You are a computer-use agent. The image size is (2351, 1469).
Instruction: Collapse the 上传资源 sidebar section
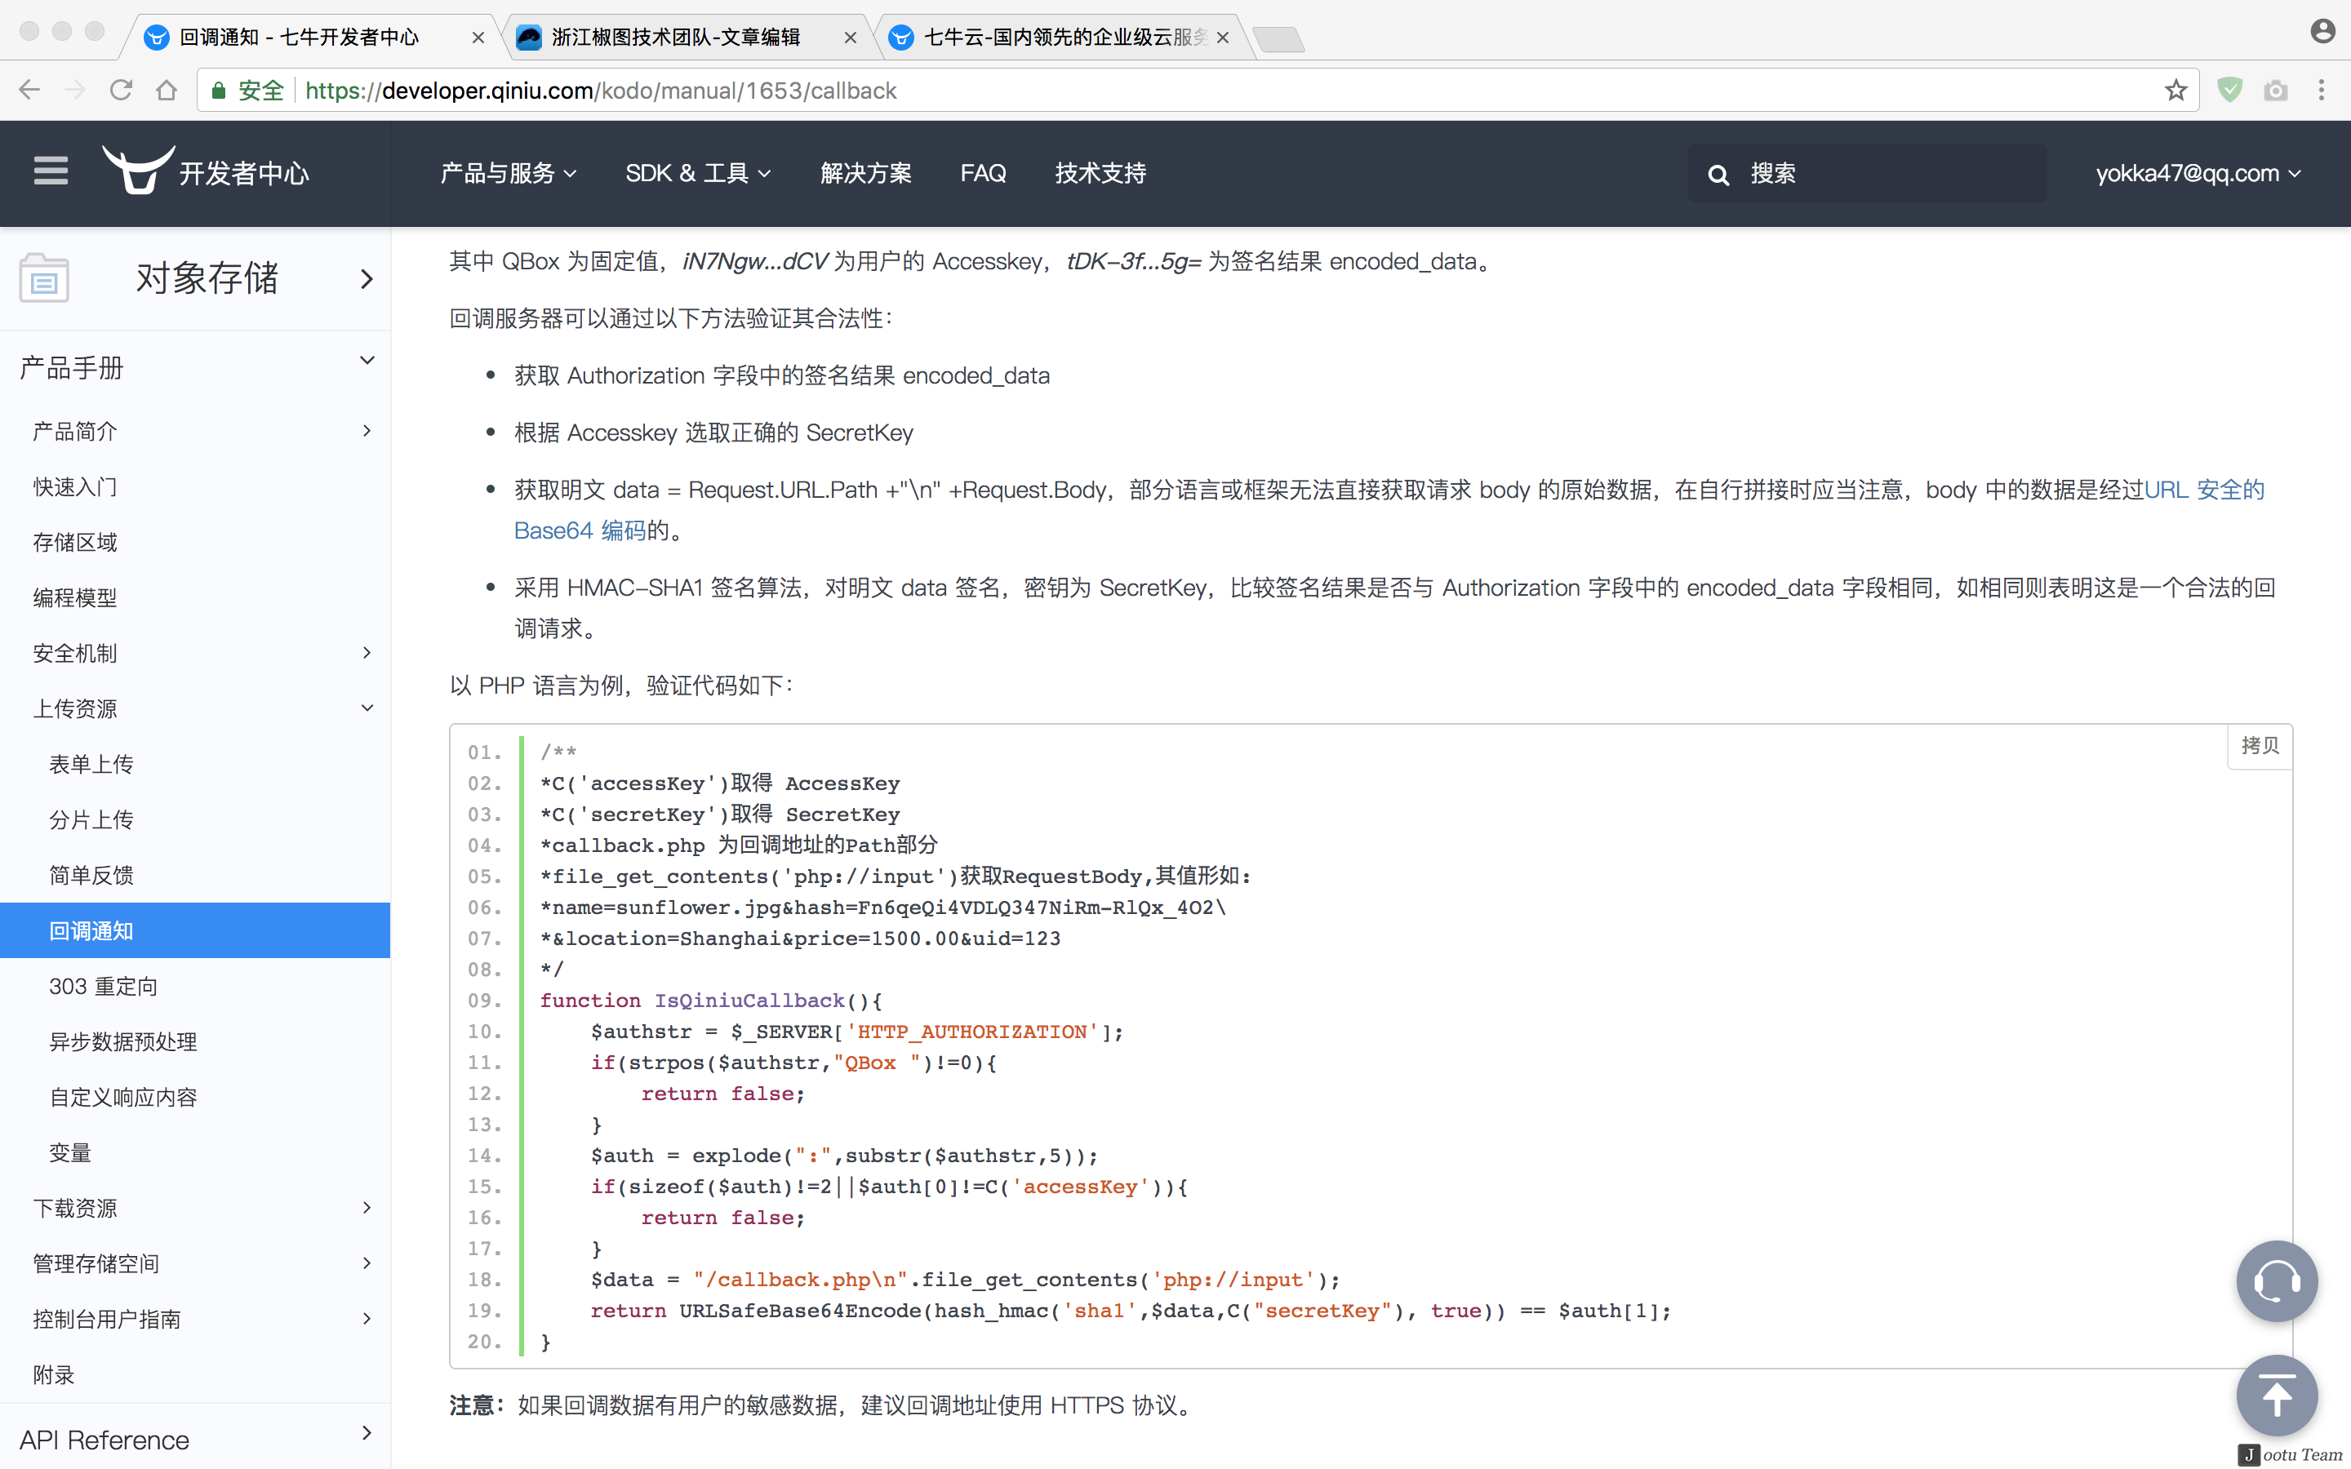point(367,708)
